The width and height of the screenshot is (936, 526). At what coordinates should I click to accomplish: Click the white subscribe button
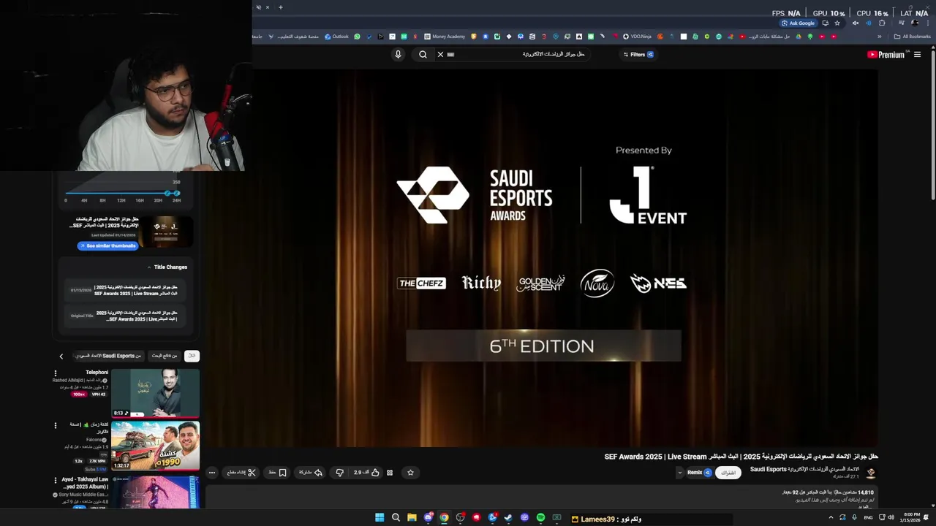coord(728,473)
